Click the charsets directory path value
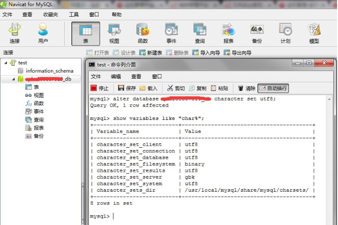338x225 pixels. [x=247, y=190]
